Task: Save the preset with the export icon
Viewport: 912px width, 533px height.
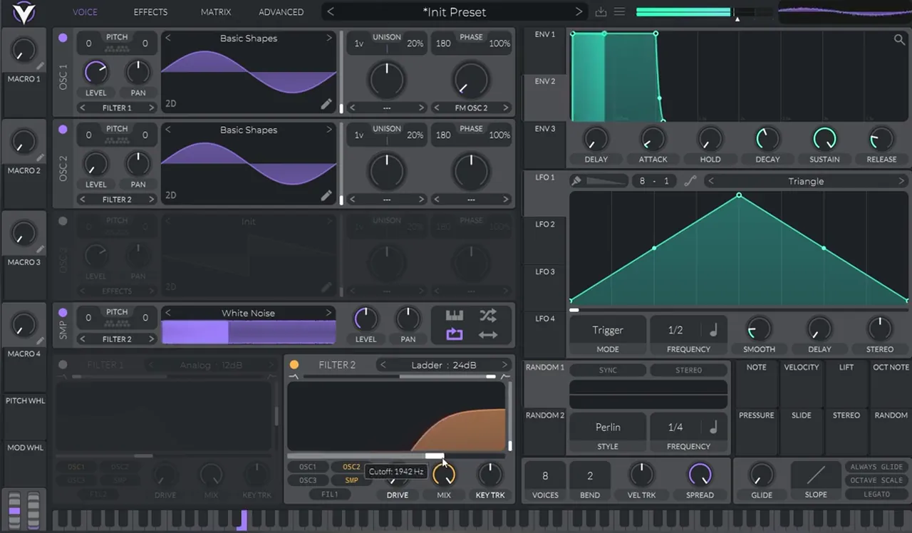Action: click(x=601, y=12)
